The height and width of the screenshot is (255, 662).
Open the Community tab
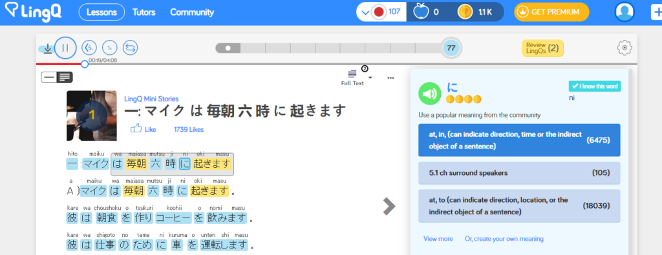192,12
